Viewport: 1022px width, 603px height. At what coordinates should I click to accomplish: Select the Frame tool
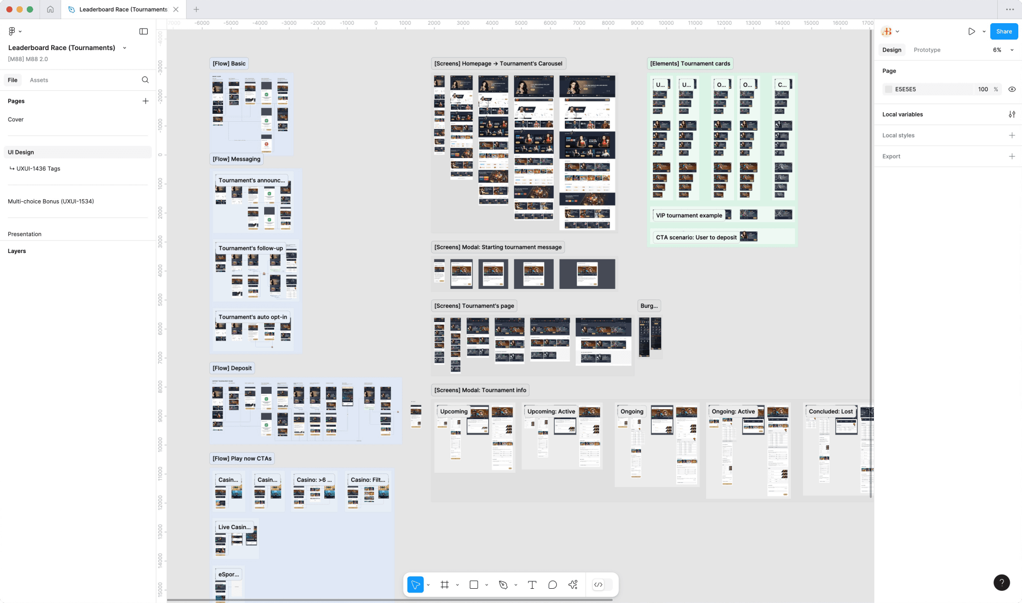click(x=445, y=585)
